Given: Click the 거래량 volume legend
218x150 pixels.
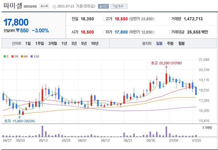Looking at the screenshot, I should point(208,128).
